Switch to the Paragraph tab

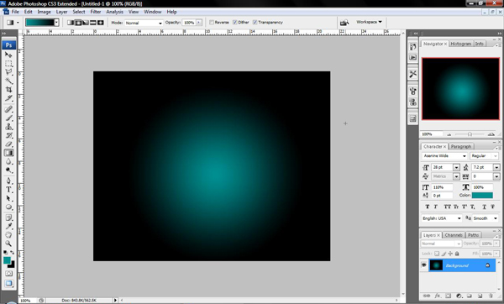(x=460, y=146)
